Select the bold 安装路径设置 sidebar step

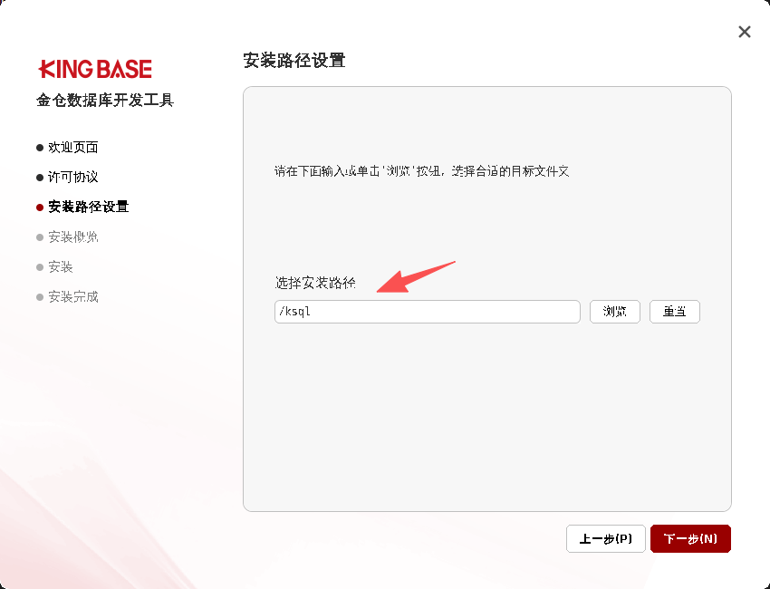[x=88, y=207]
